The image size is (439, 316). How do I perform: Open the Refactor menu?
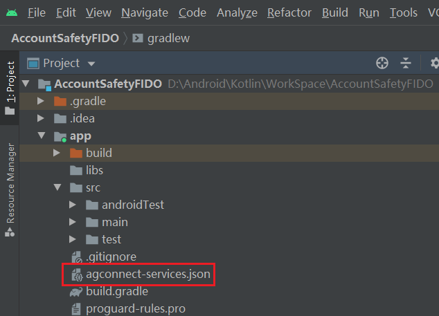click(x=289, y=12)
